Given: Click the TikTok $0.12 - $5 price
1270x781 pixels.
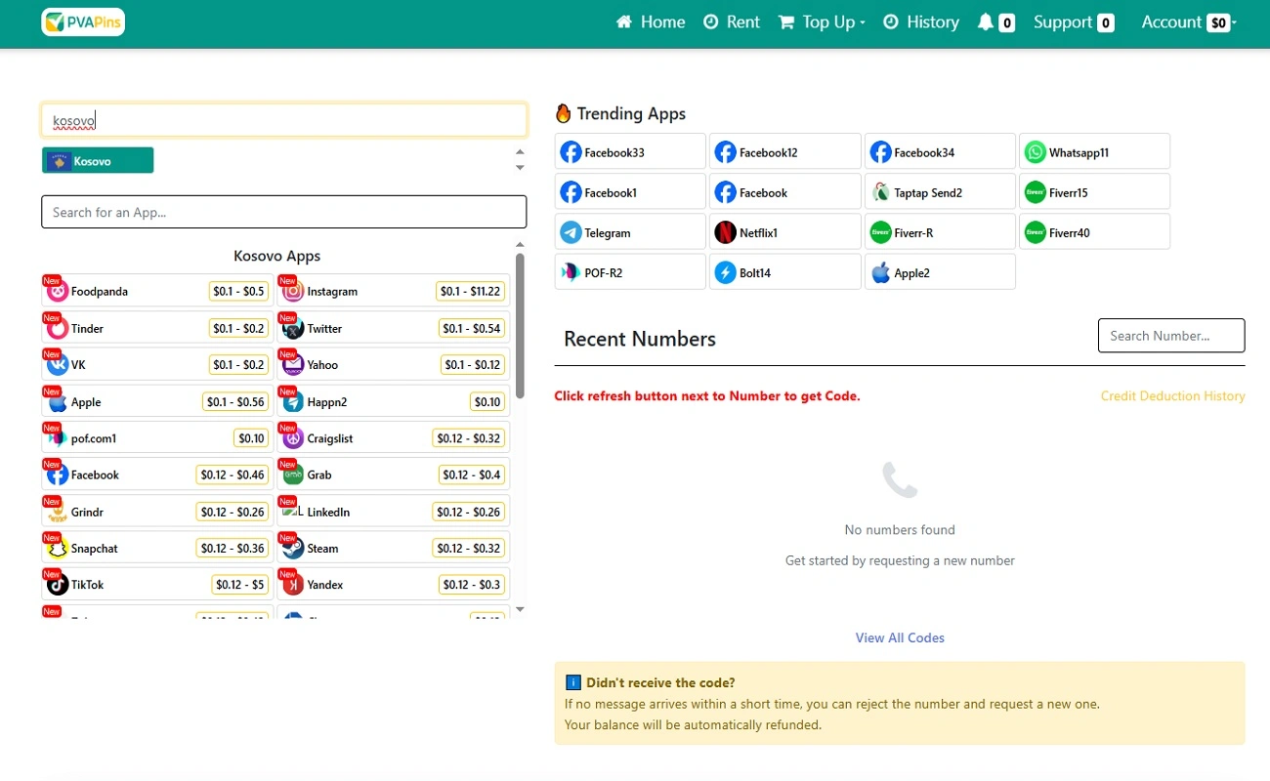Looking at the screenshot, I should pos(240,585).
